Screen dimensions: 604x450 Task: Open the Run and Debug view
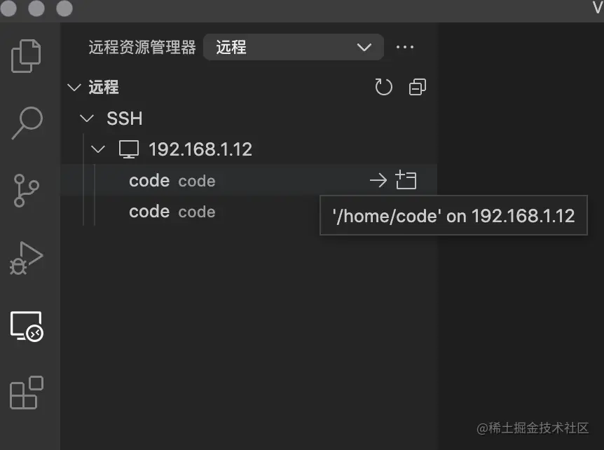tap(26, 258)
